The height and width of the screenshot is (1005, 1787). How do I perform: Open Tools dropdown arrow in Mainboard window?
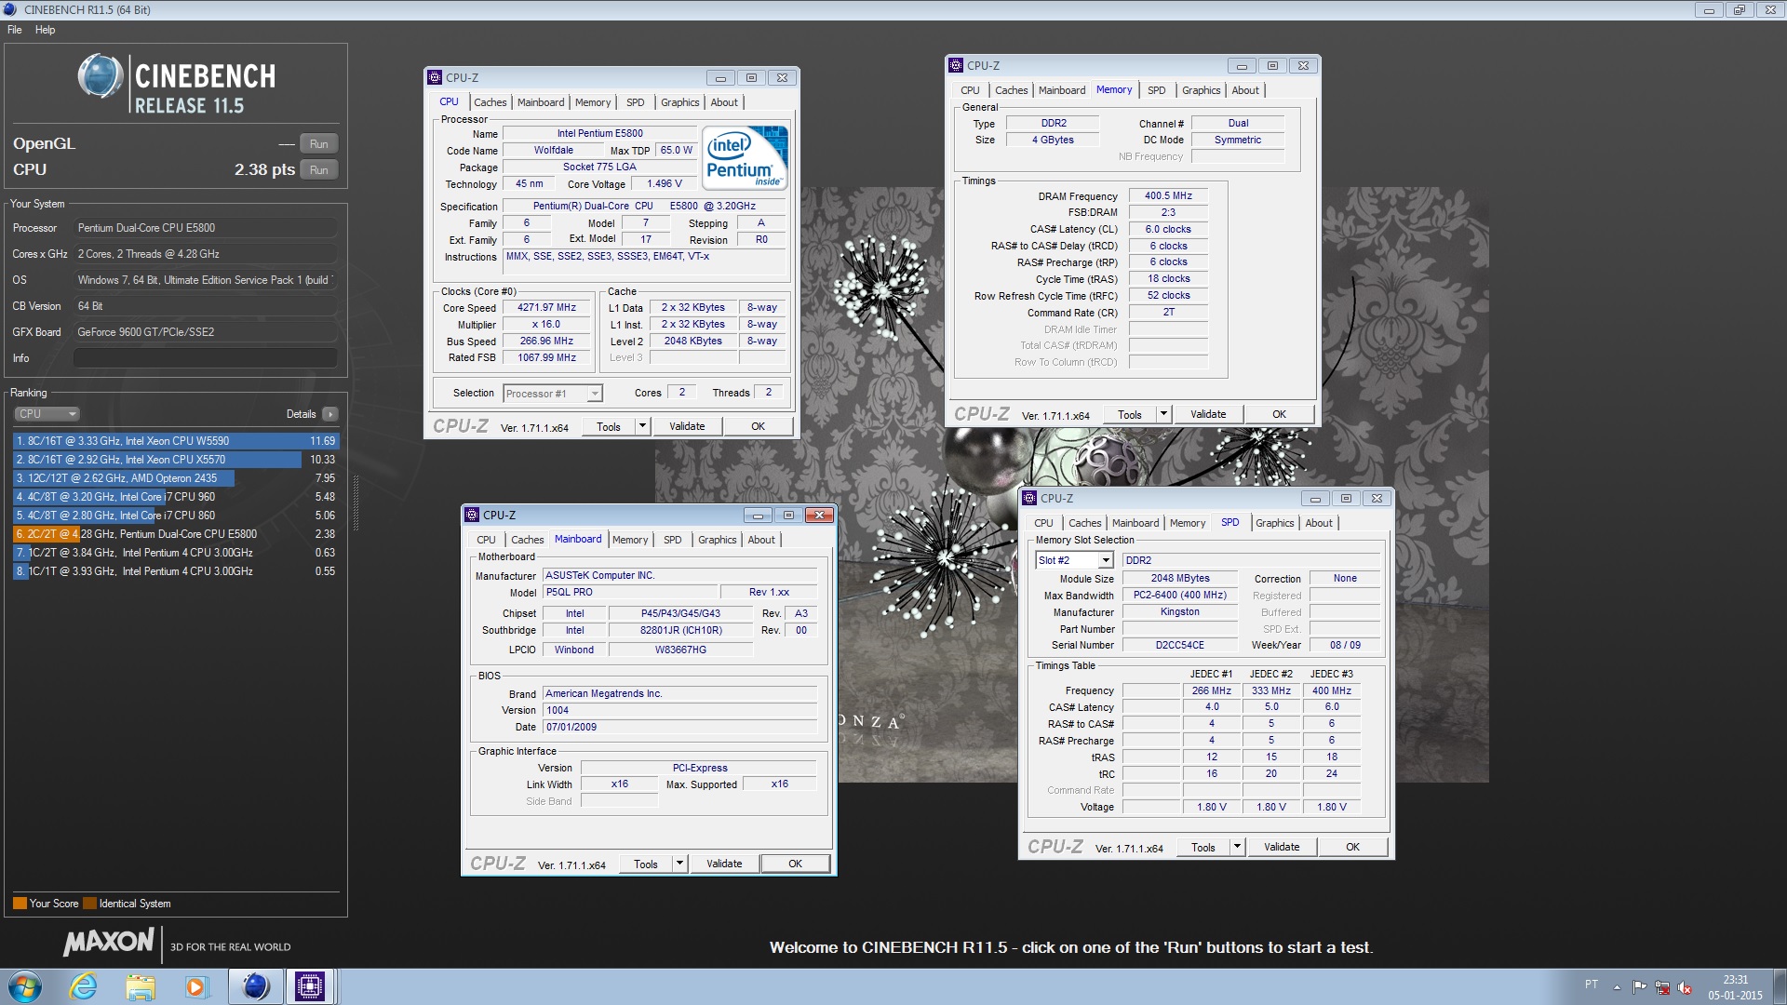(679, 864)
